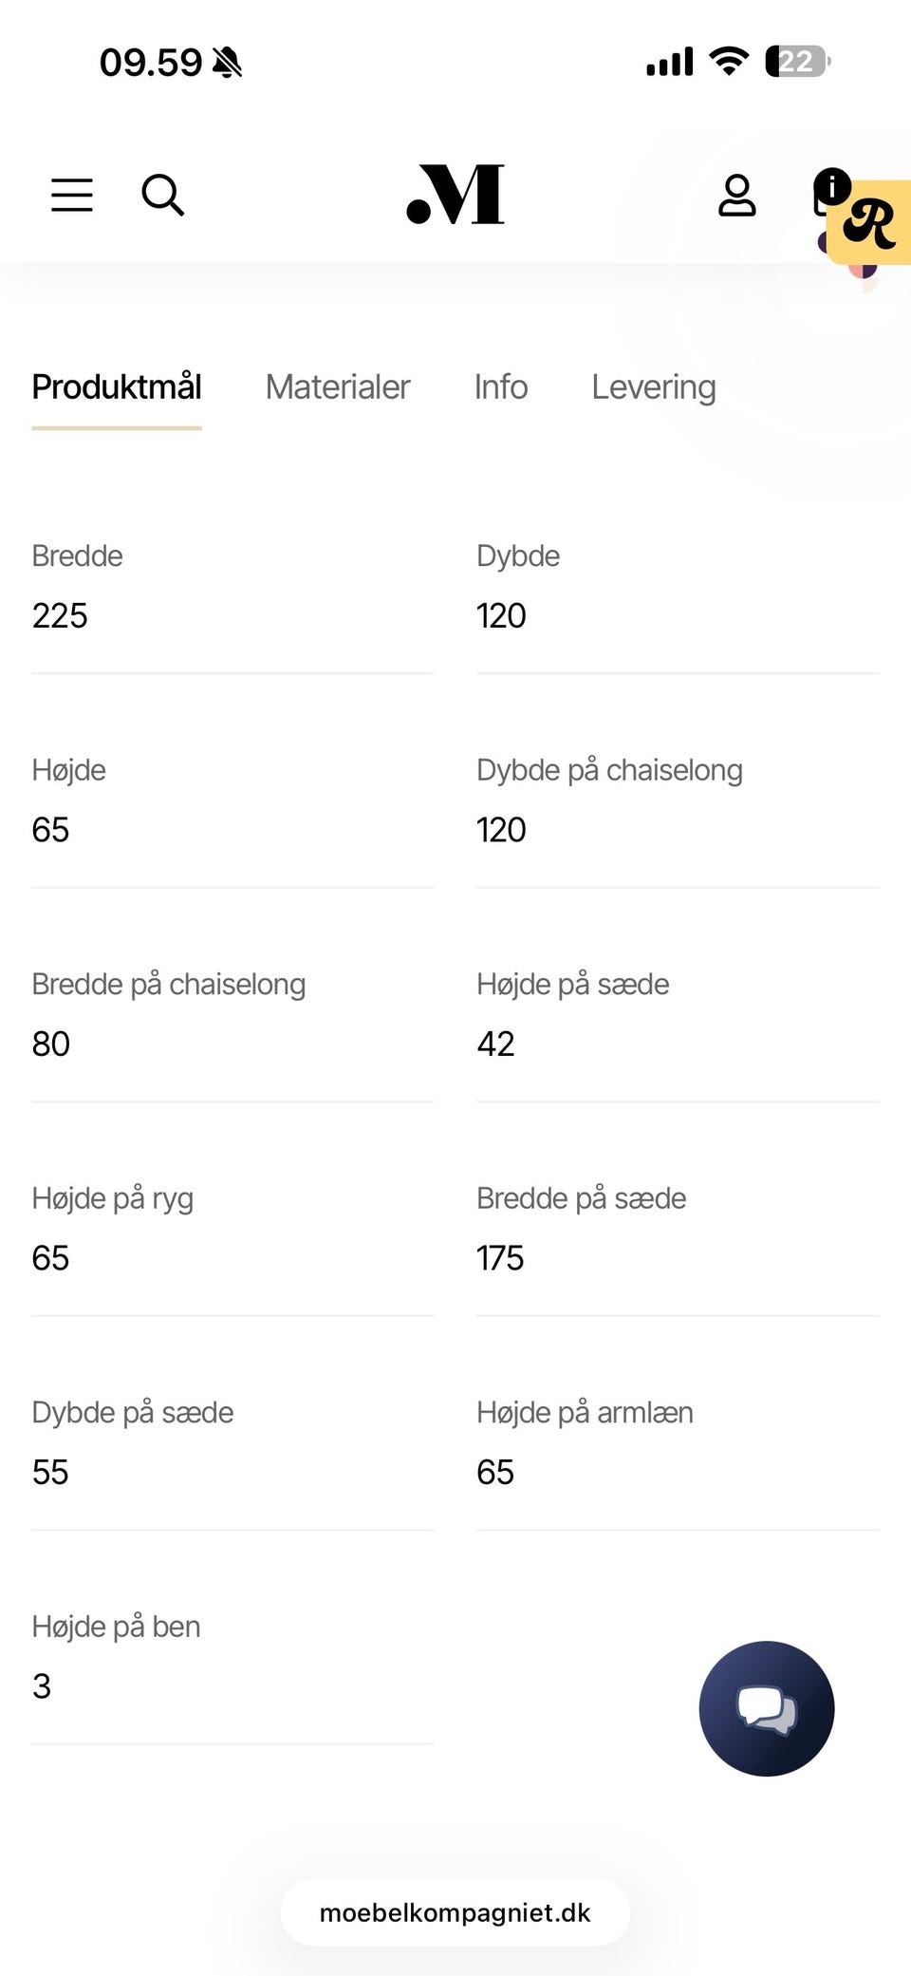Tap the Wi-Fi status icon
Viewport: 911px width, 1976px height.
tap(729, 62)
